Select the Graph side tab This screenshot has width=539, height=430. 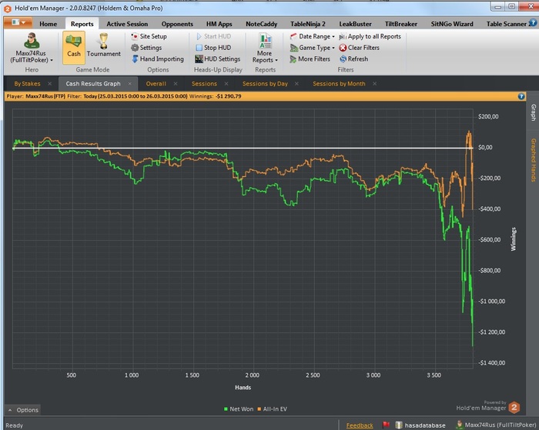coord(533,112)
